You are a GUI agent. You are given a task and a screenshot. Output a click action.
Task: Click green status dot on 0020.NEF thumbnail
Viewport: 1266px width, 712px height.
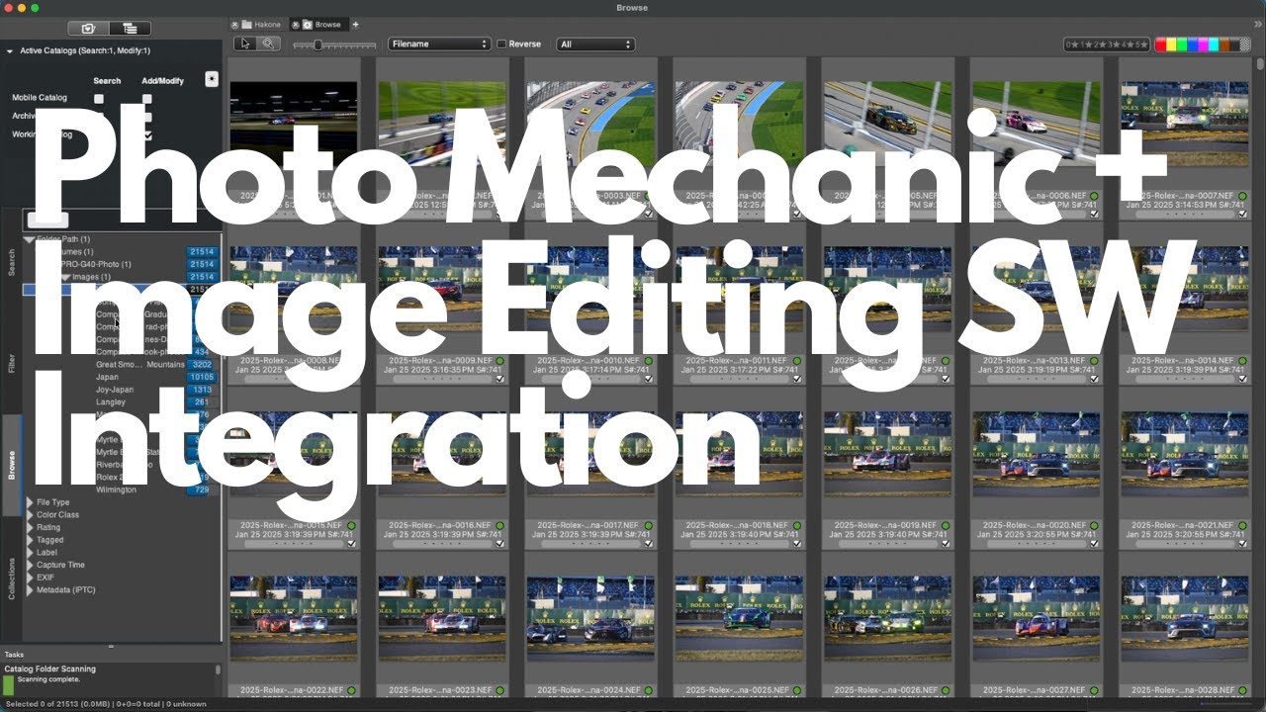(1094, 525)
